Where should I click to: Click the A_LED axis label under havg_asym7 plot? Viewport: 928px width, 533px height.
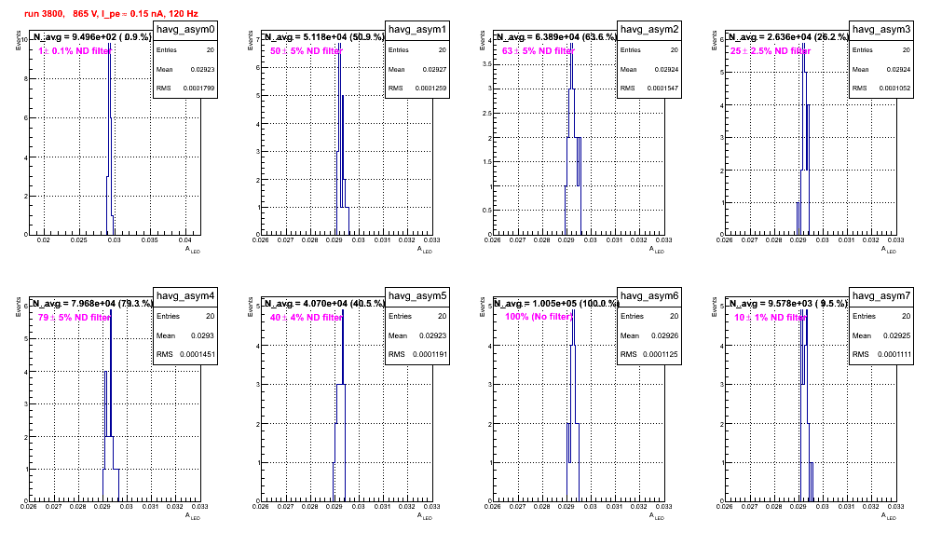889,516
